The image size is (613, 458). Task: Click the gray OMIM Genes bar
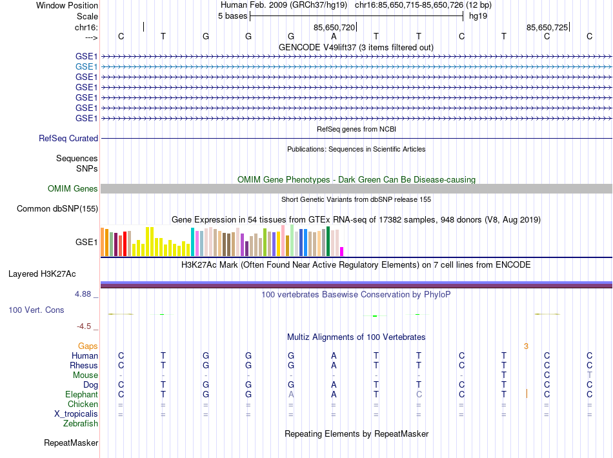pos(356,189)
